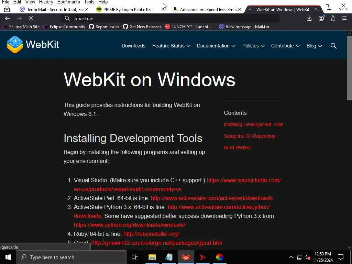352x264 pixels.
Task: Close the Amazon.com tab
Action: pyautogui.click(x=240, y=9)
